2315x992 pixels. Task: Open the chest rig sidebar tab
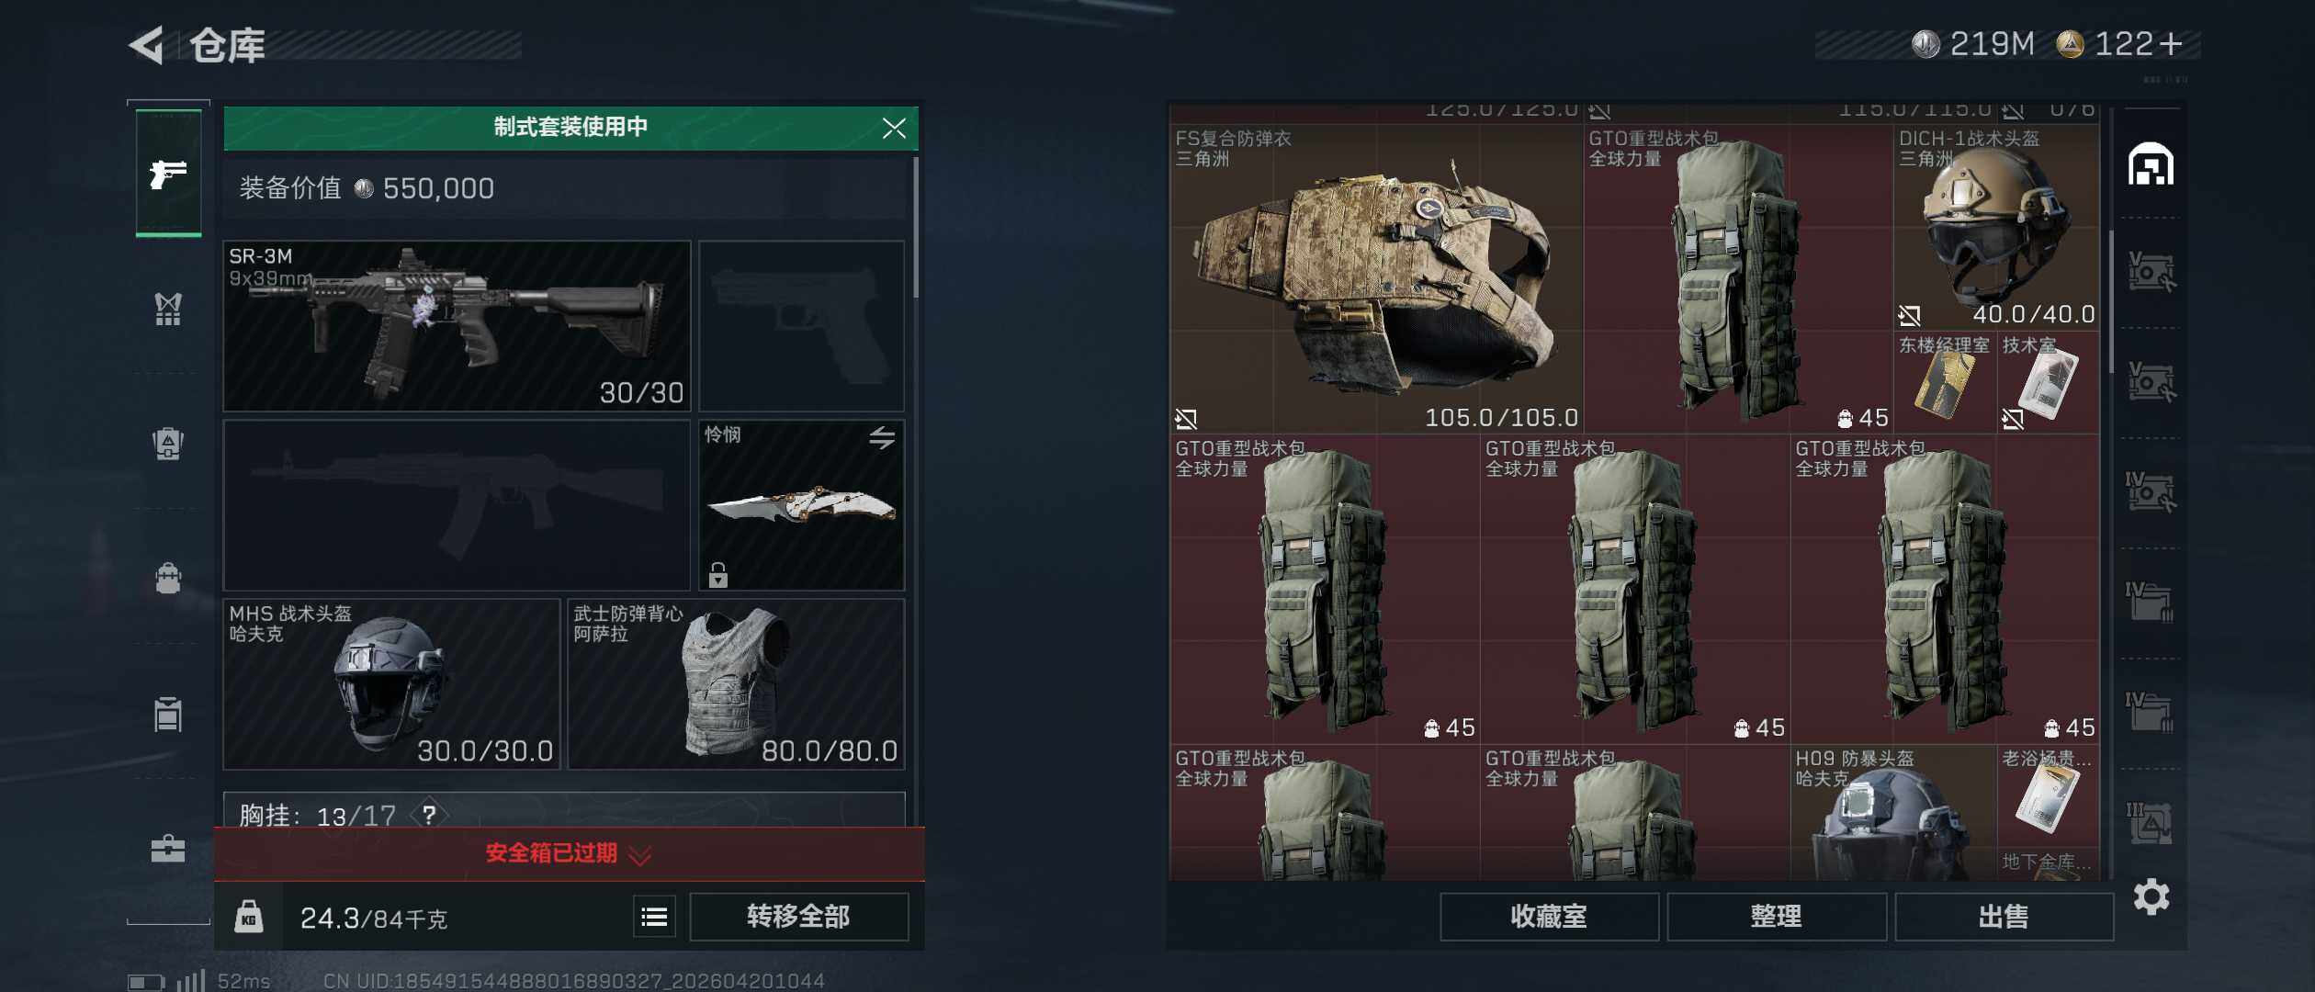point(168,309)
